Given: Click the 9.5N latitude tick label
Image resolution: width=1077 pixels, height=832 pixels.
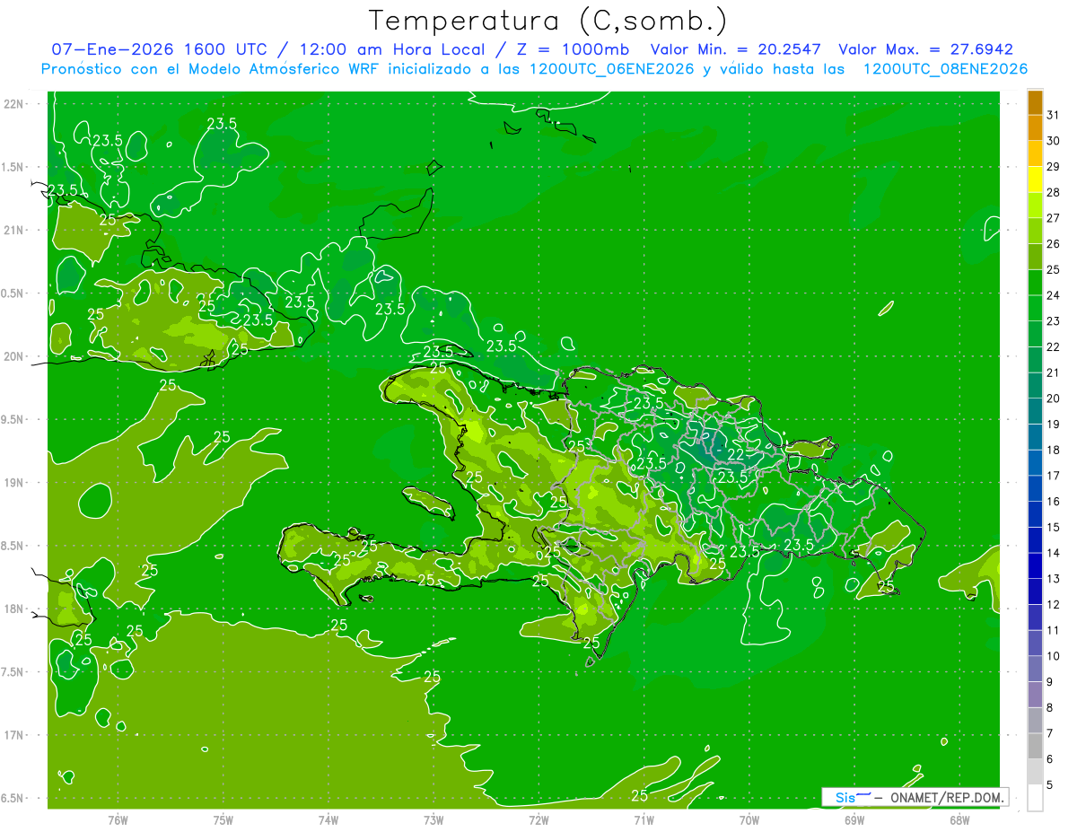Looking at the screenshot, I should pos(13,419).
